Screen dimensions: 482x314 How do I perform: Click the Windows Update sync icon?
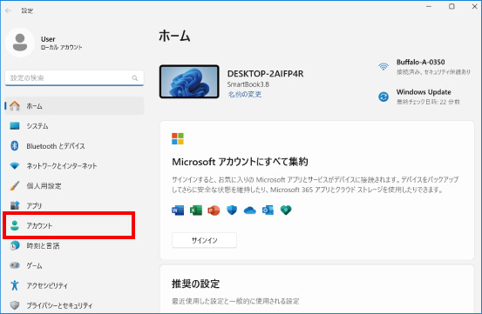click(x=384, y=97)
